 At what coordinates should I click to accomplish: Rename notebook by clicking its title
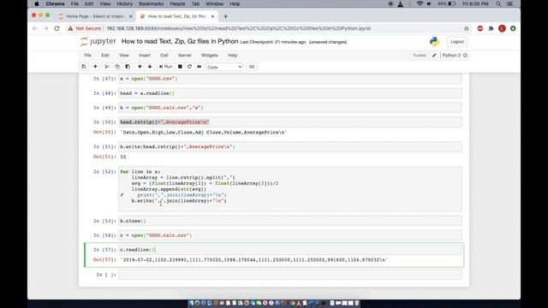pos(180,41)
